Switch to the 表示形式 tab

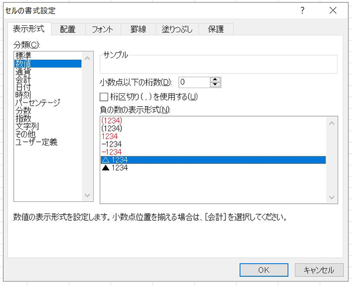click(x=29, y=29)
